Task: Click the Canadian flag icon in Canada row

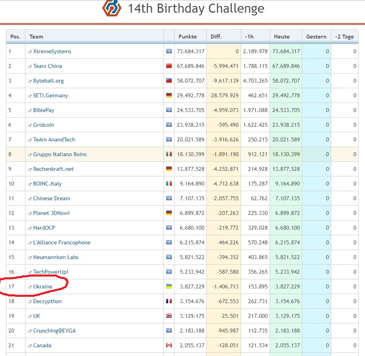Action: [169, 345]
